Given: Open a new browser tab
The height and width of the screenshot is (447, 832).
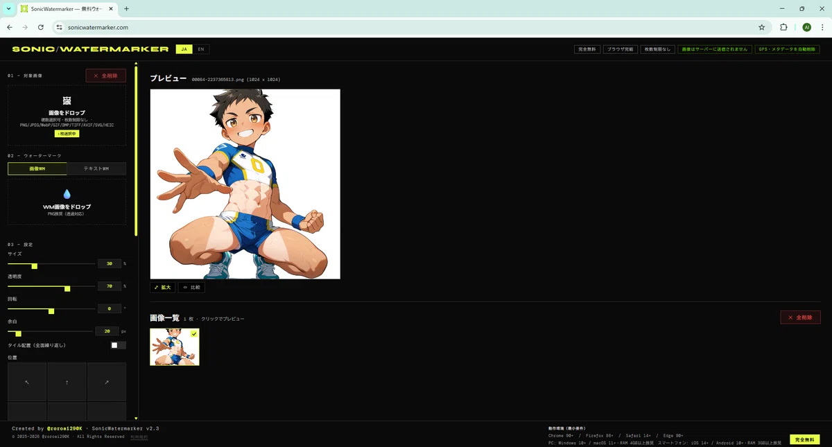Looking at the screenshot, I should click(126, 9).
